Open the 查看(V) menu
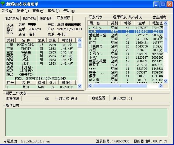This screenshot has width=174, height=145. pos(38,11)
